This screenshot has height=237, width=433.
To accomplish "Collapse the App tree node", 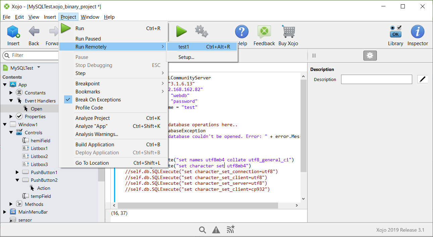I will pos(5,85).
